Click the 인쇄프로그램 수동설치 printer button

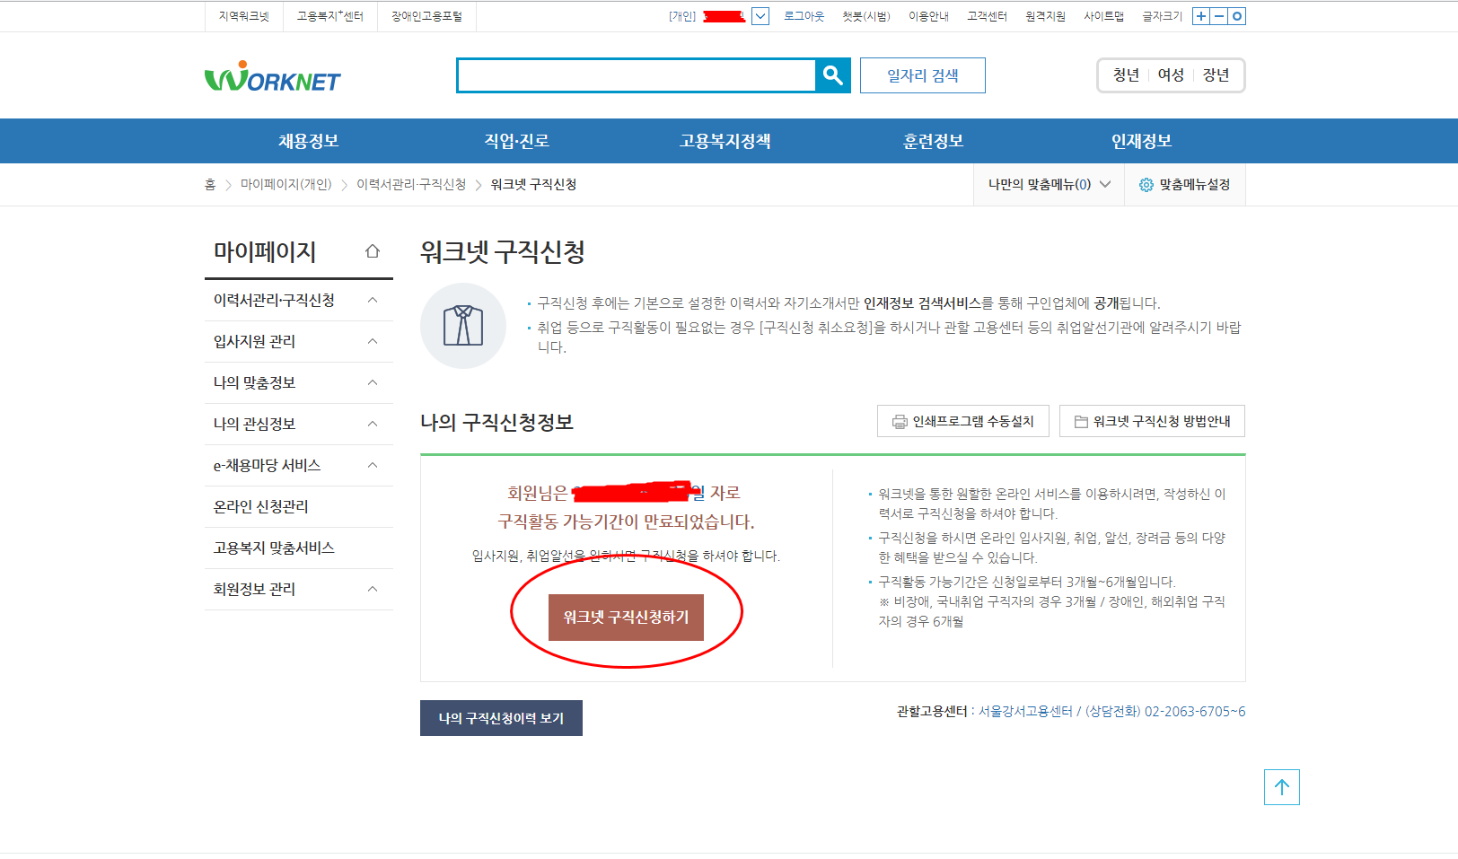click(x=963, y=421)
